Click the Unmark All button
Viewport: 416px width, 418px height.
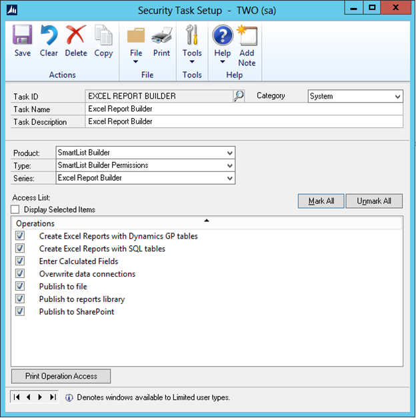pos(374,201)
